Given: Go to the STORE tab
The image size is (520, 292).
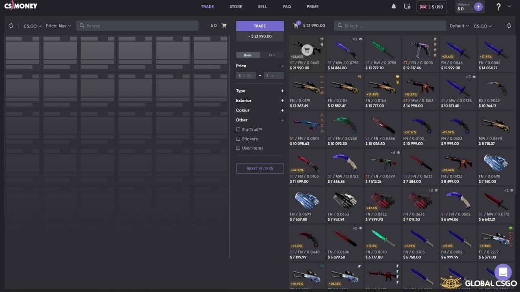Looking at the screenshot, I should tap(236, 7).
